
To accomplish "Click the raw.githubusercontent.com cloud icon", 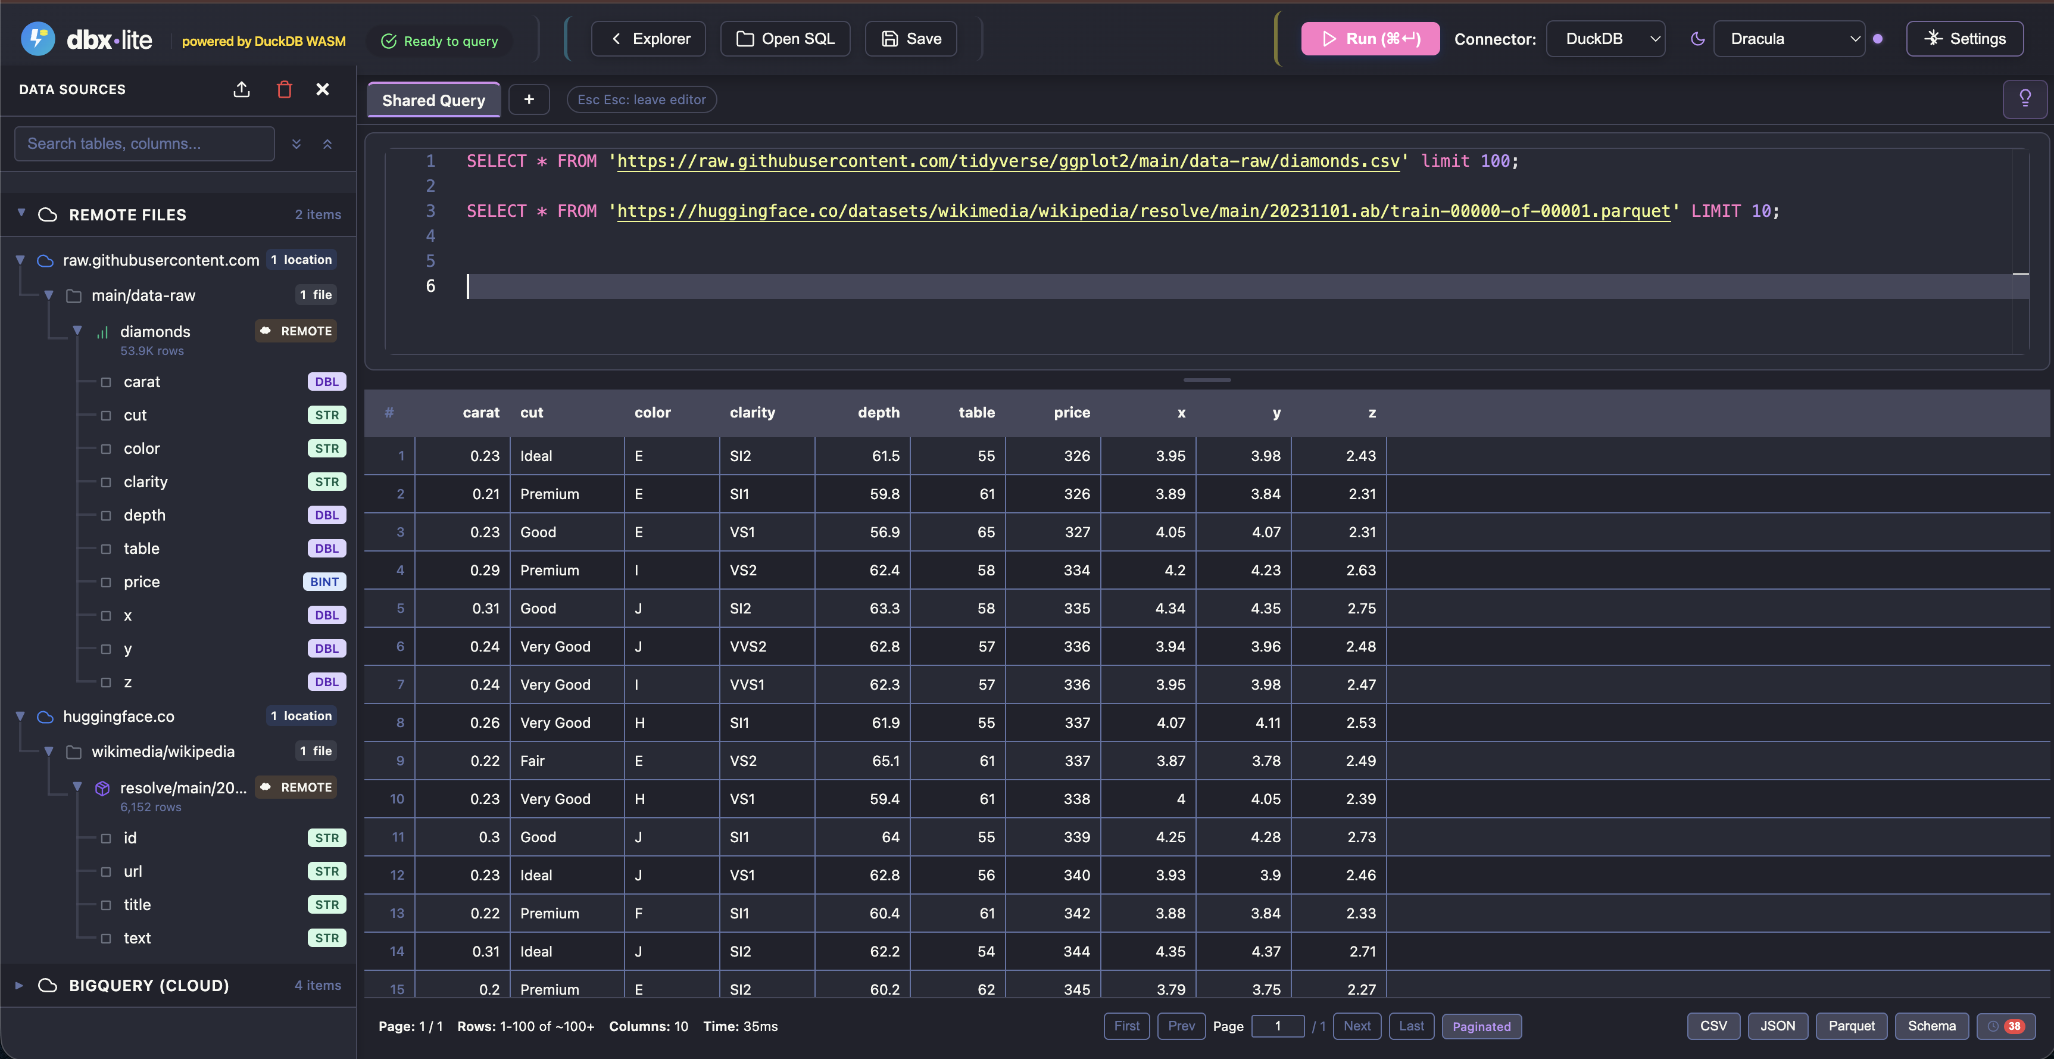I will tap(45, 260).
